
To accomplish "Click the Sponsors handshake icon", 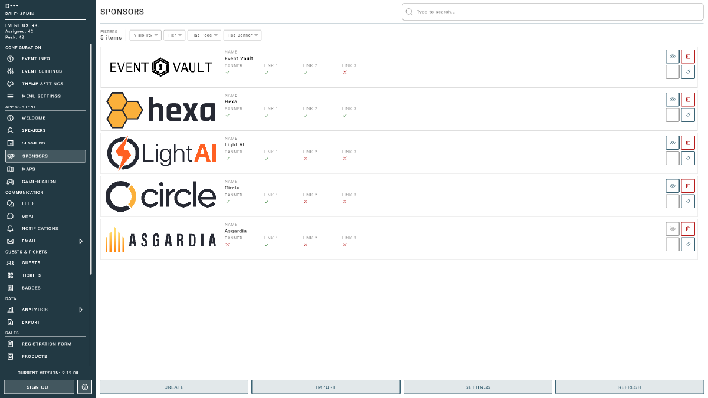I will (10, 156).
